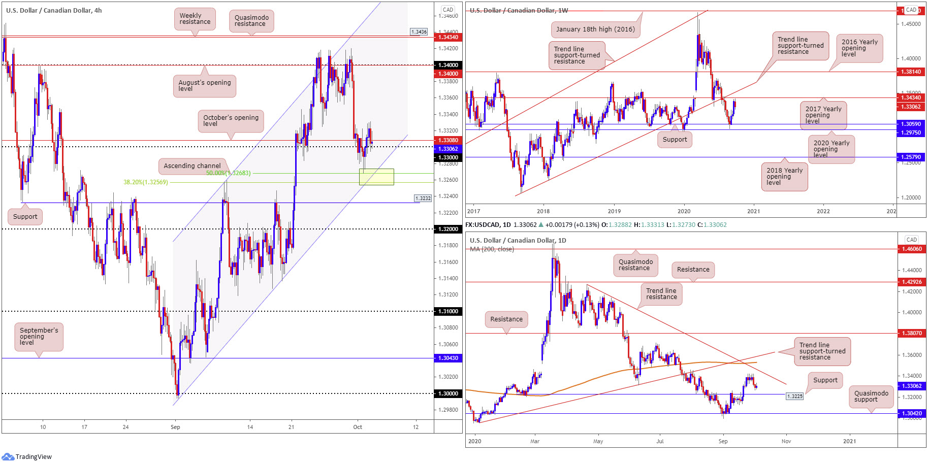This screenshot has height=462, width=927.
Task: Click the 1.25790 blue price label
Action: tap(911, 157)
